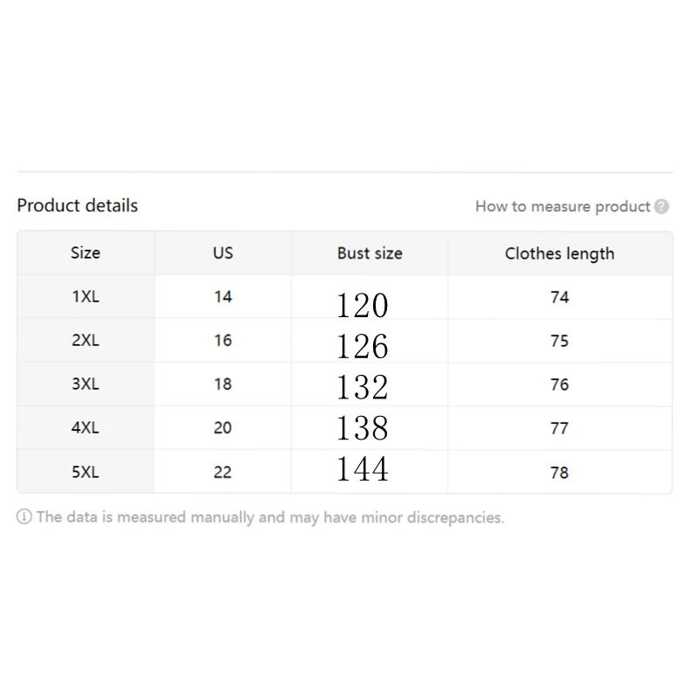Select the 3XL size row

[x=86, y=384]
